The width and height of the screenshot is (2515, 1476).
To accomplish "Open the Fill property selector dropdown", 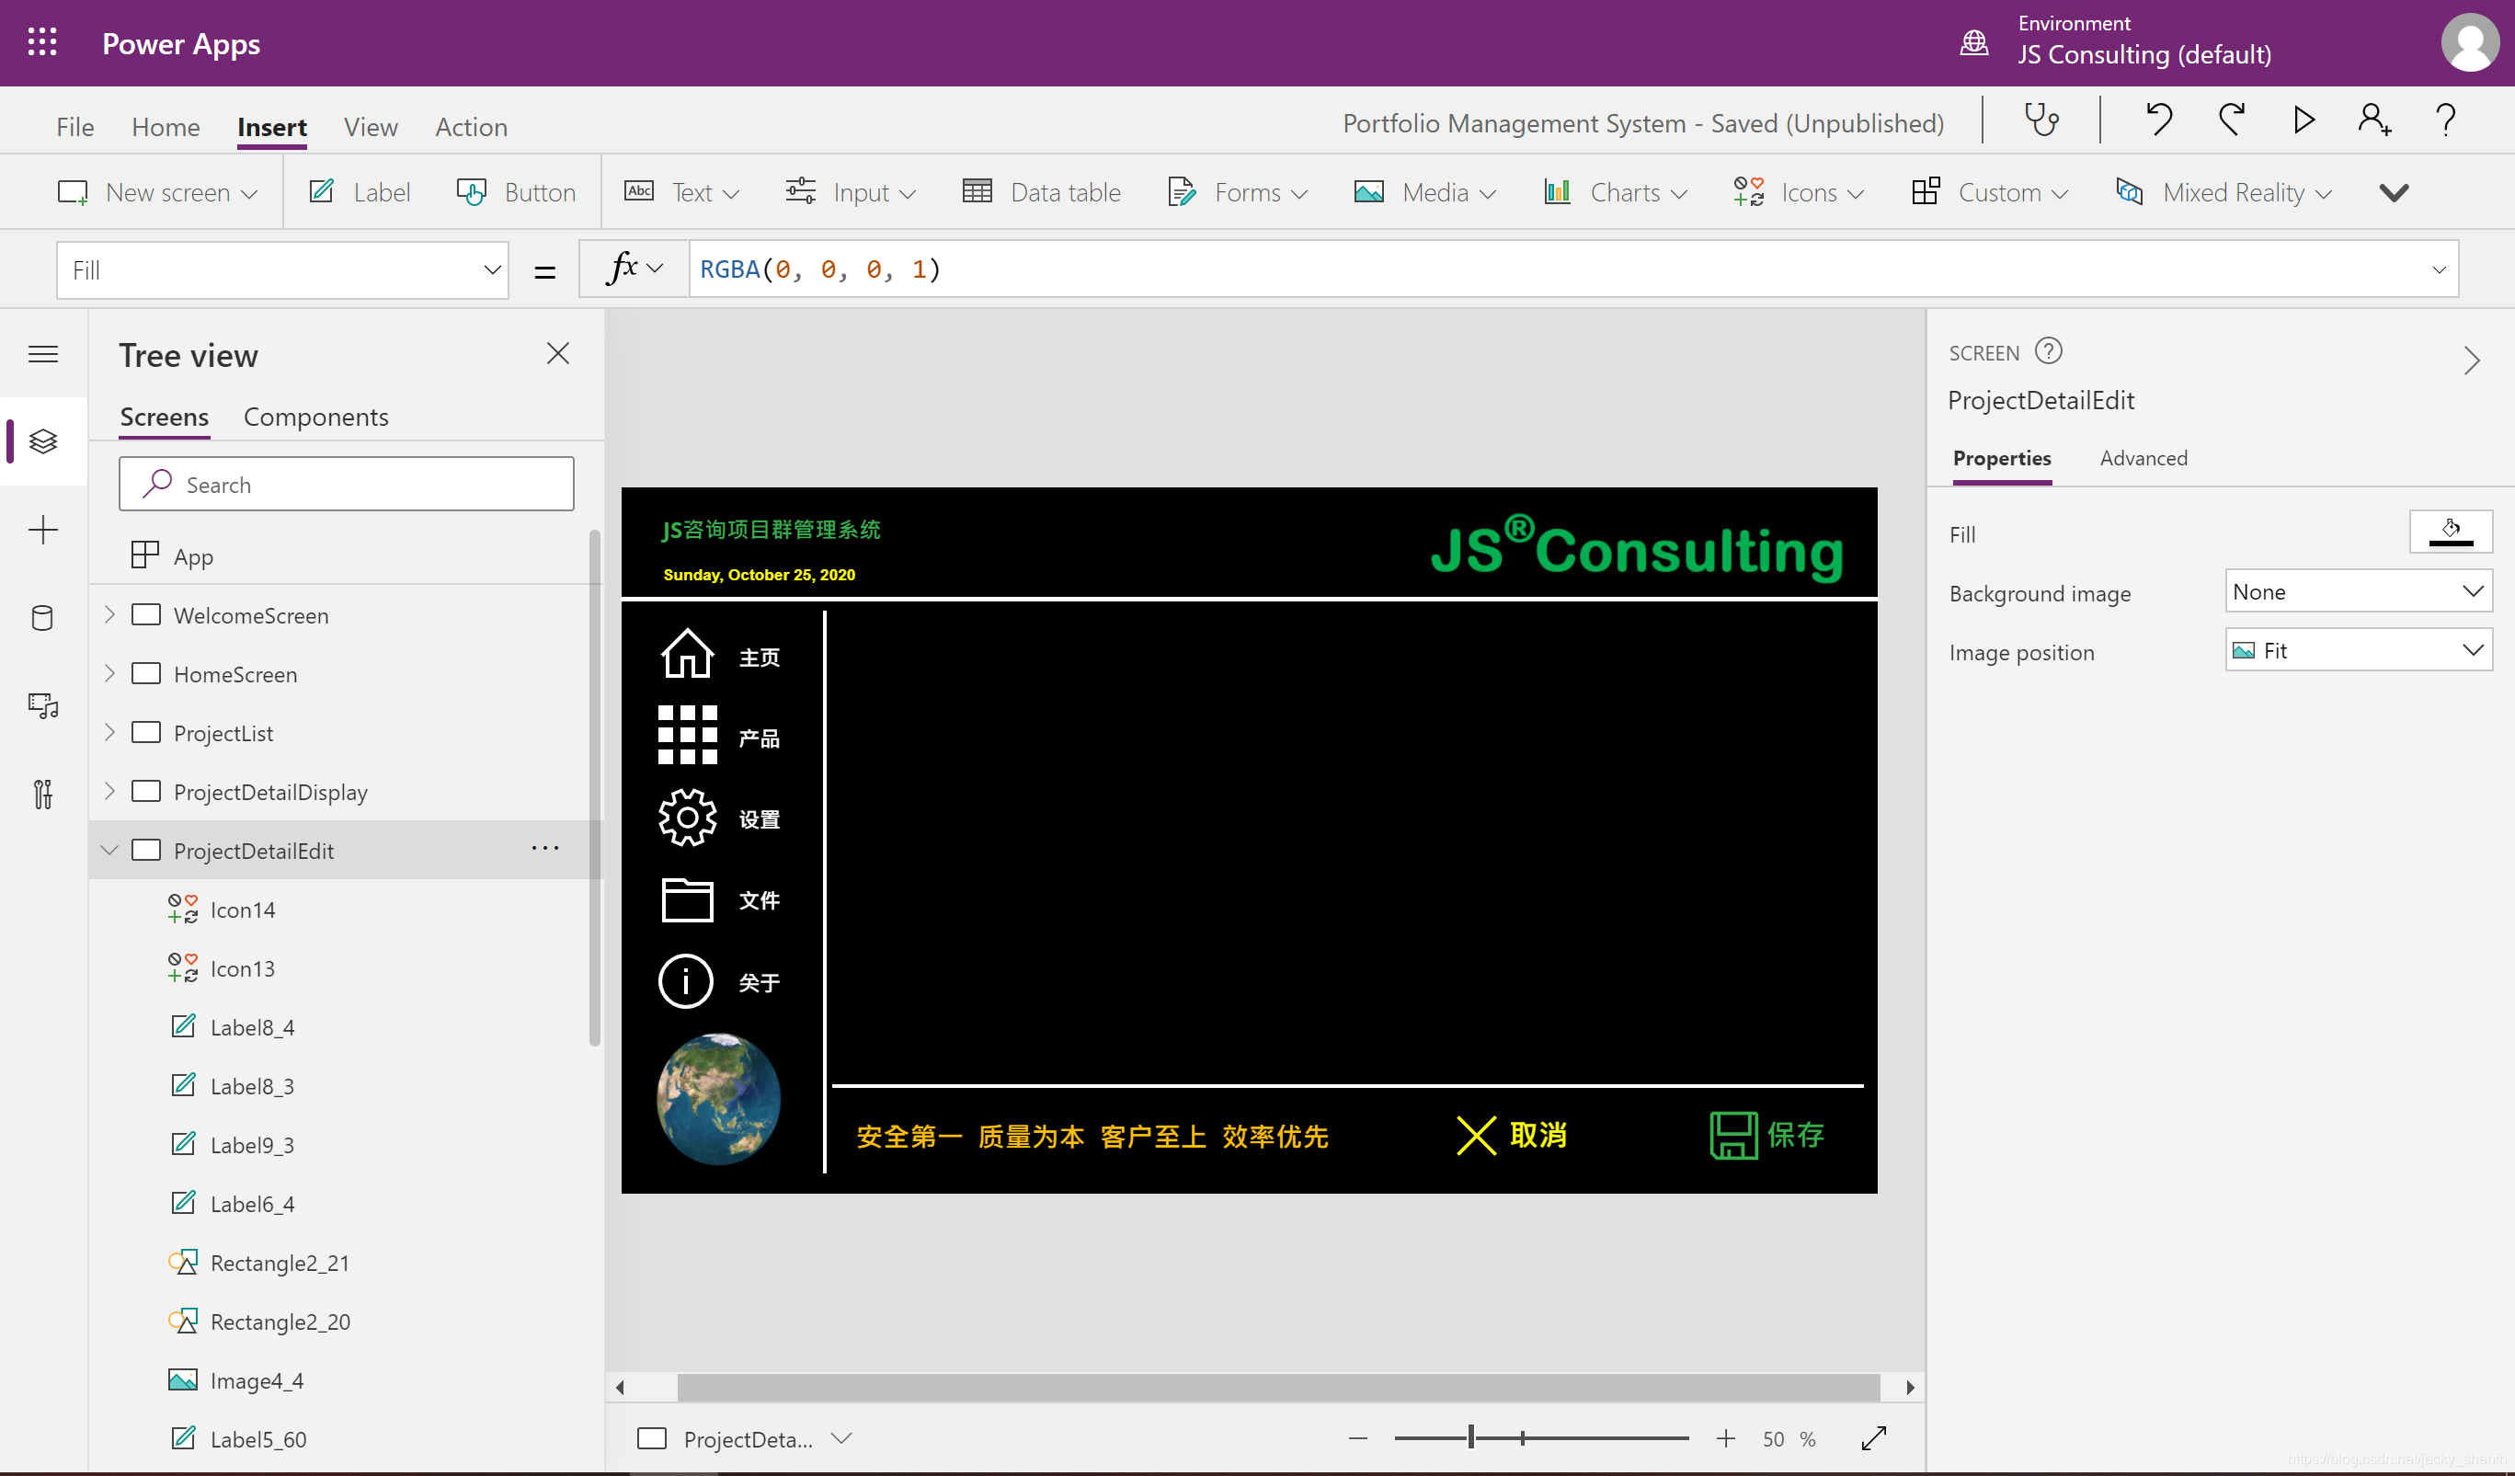I will pos(282,269).
